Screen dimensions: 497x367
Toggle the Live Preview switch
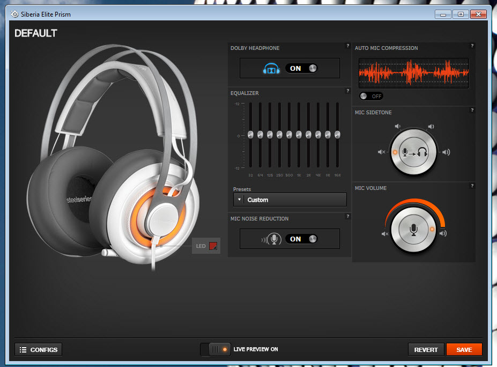(216, 349)
